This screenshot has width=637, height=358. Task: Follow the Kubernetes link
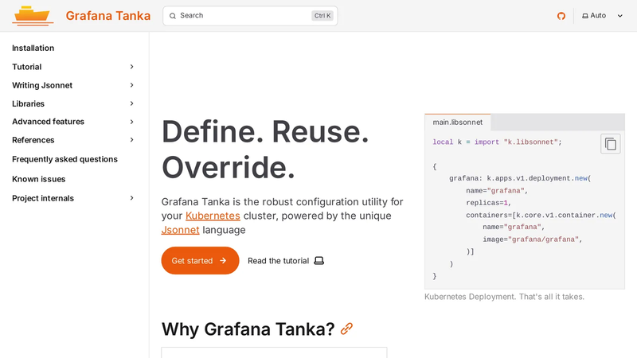point(213,216)
